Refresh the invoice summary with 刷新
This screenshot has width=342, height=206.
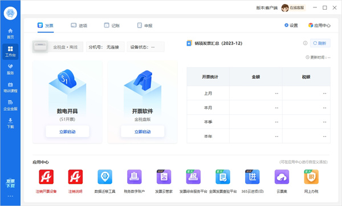click(320, 43)
